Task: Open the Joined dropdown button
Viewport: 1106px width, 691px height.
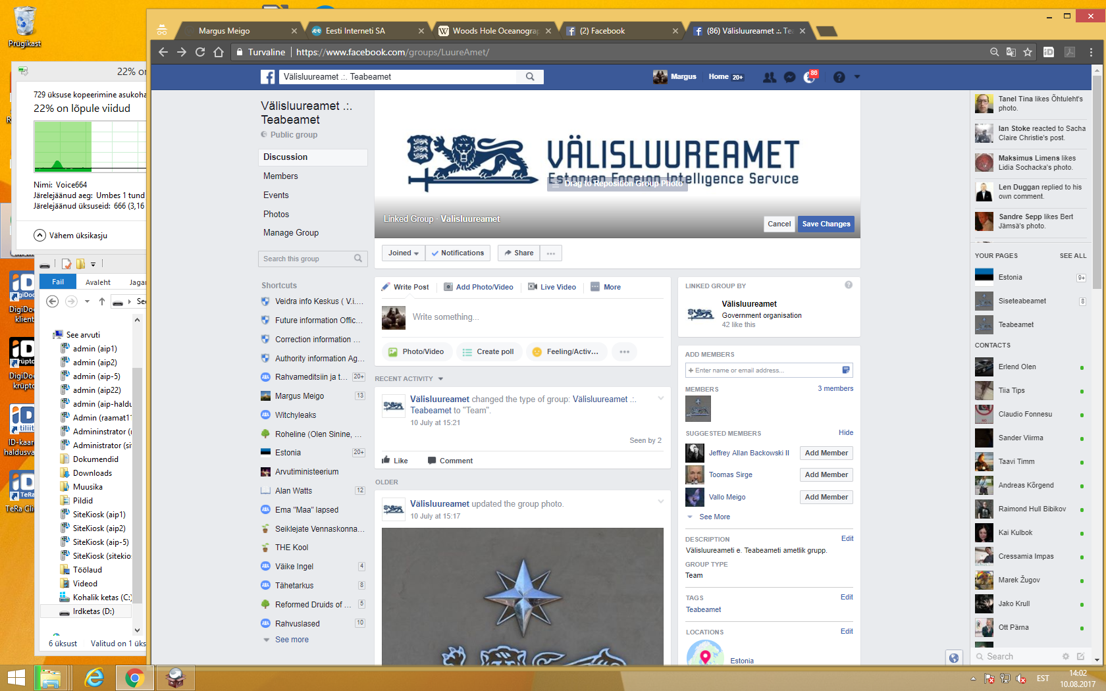Action: (404, 253)
